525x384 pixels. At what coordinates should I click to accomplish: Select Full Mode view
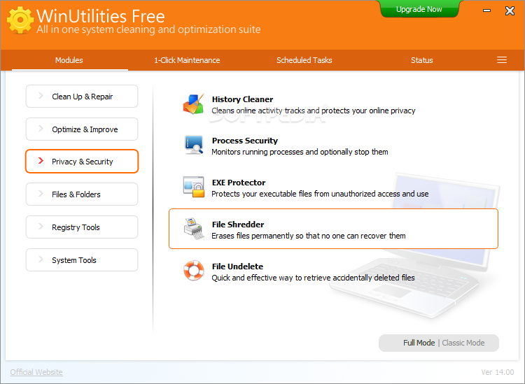click(419, 343)
